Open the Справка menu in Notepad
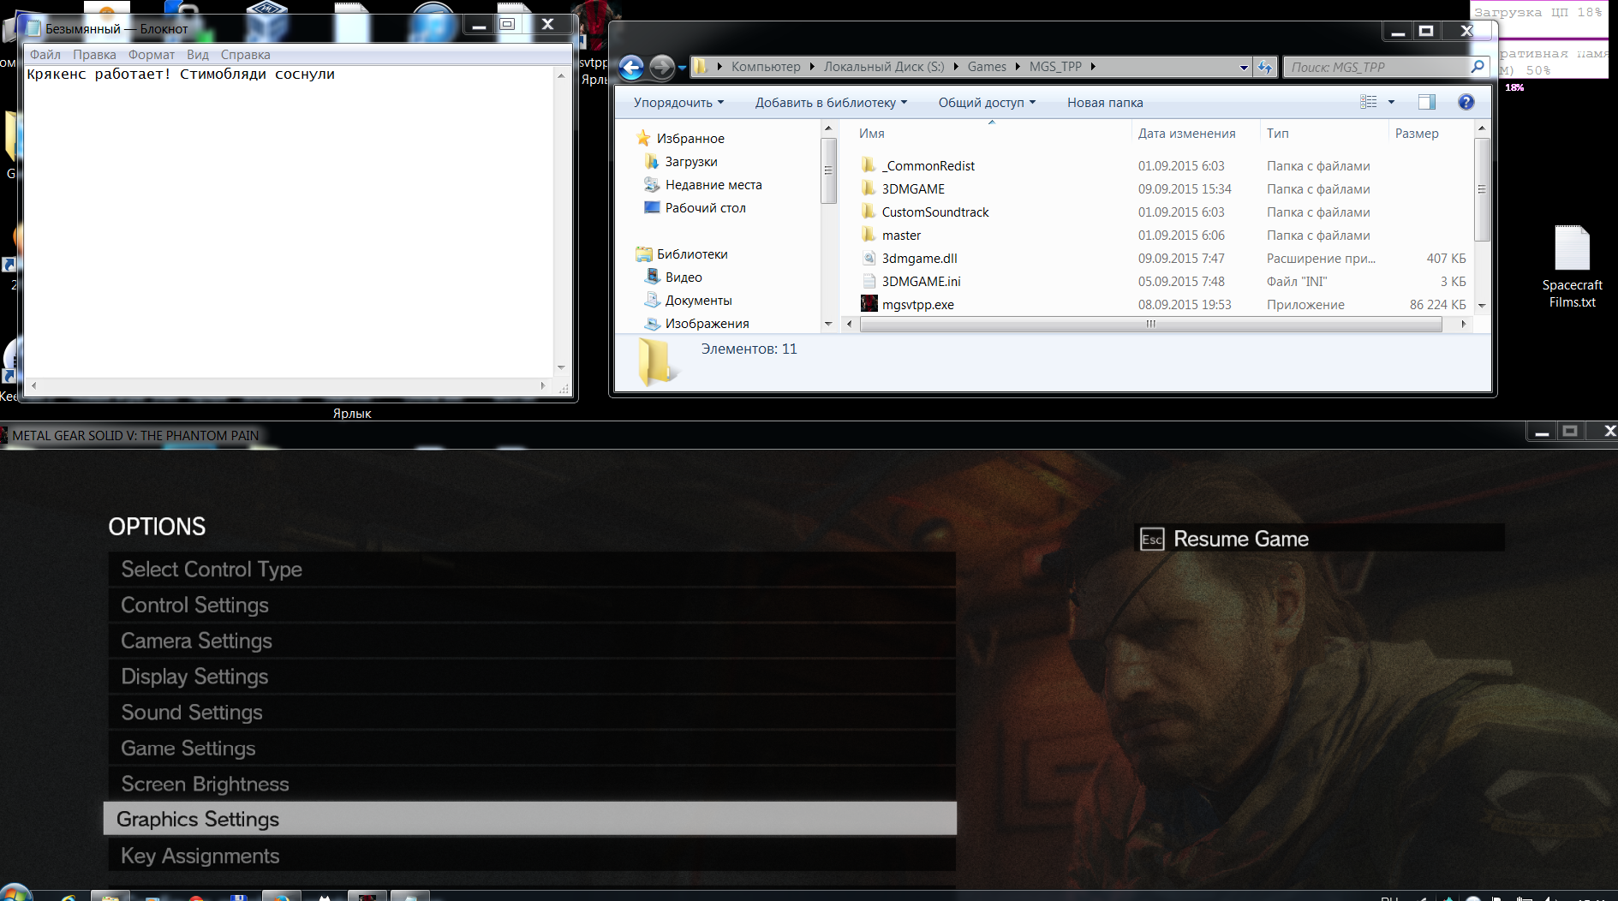The width and height of the screenshot is (1618, 901). [246, 54]
